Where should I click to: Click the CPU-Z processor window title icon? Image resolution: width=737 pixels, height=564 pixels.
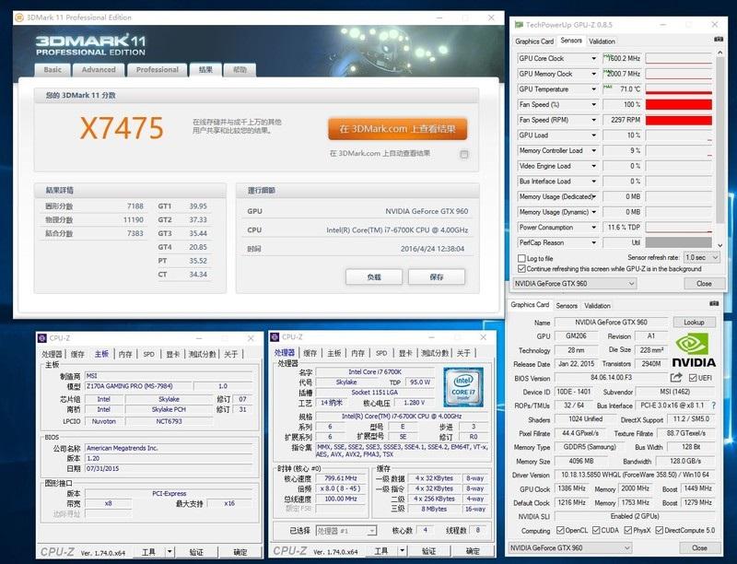275,337
